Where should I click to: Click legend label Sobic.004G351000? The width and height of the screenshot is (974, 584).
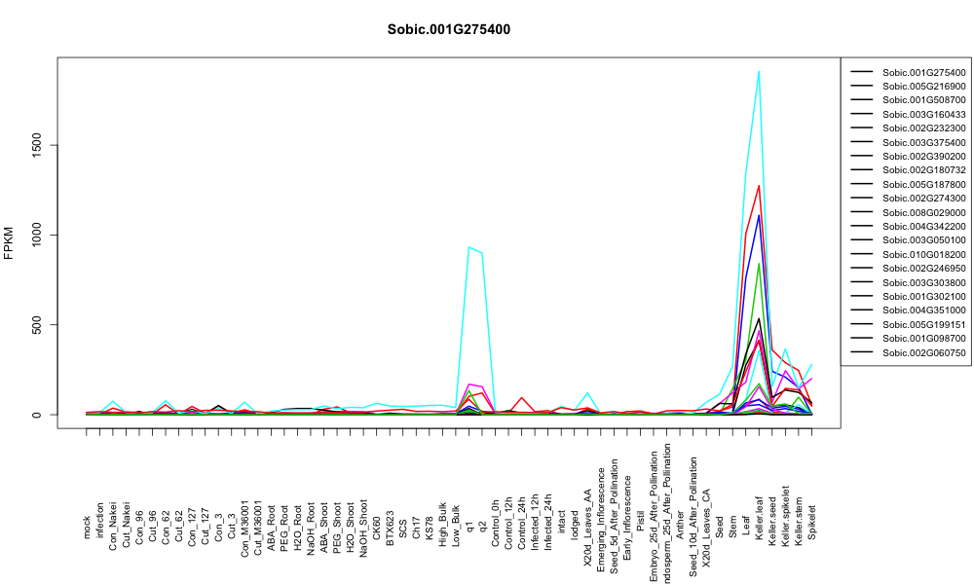tap(923, 310)
